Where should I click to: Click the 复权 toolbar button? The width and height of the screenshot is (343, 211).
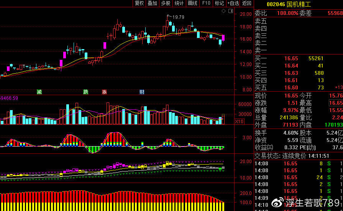coord(139,3)
